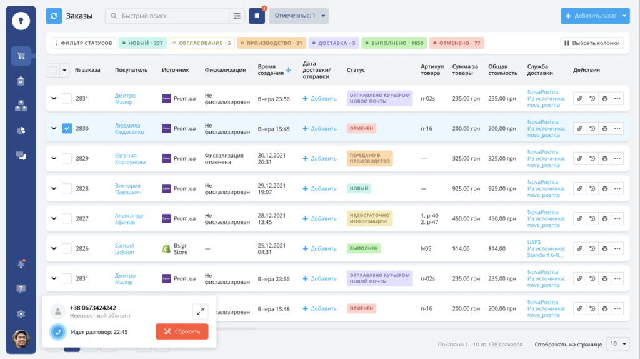Click link icon for order 2826

579,248
